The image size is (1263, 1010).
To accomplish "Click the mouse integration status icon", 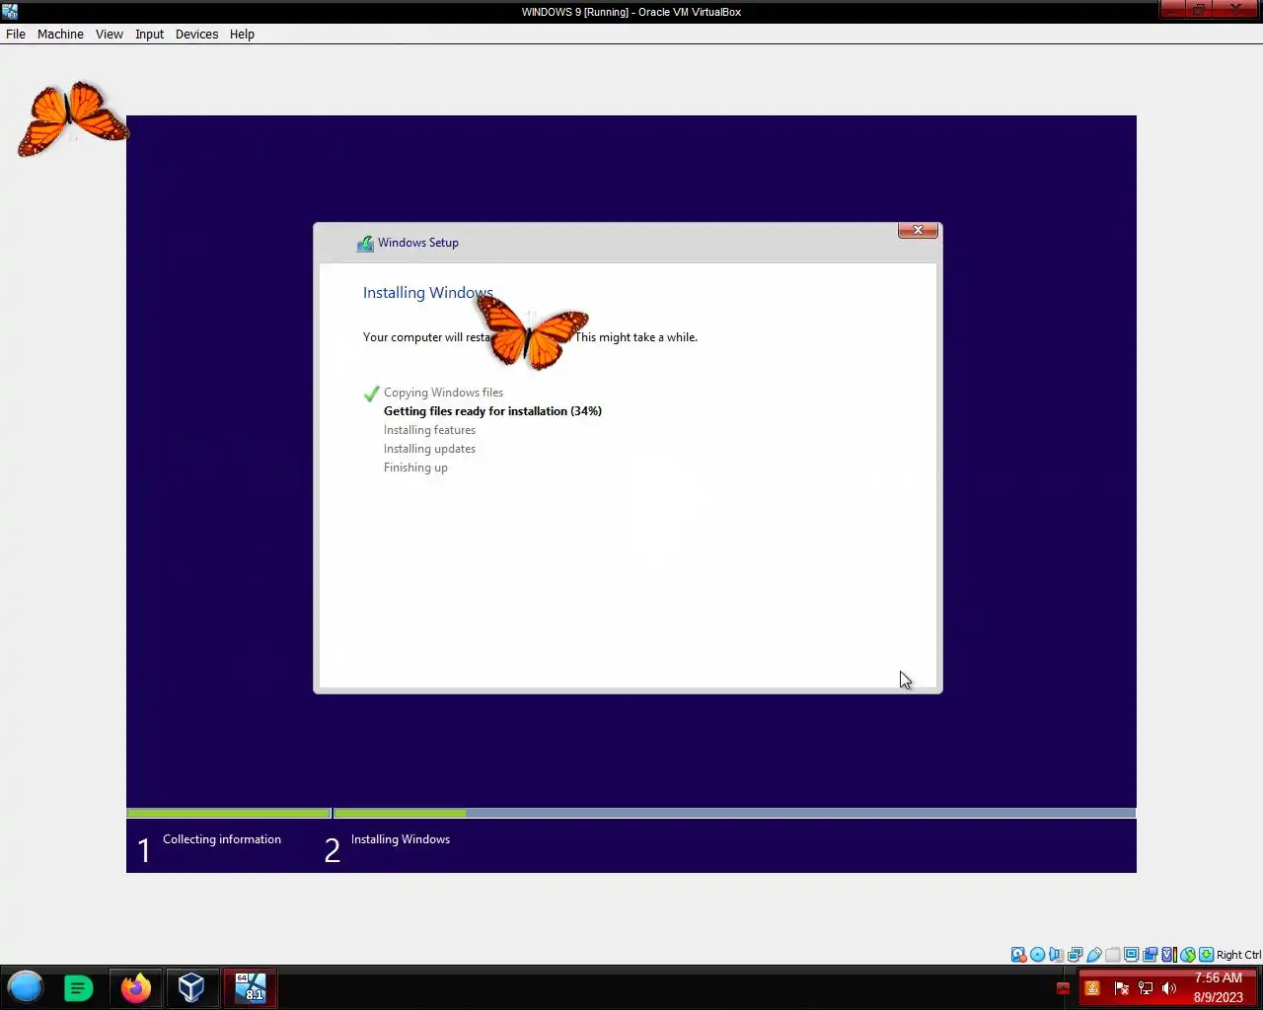I will (x=1188, y=955).
